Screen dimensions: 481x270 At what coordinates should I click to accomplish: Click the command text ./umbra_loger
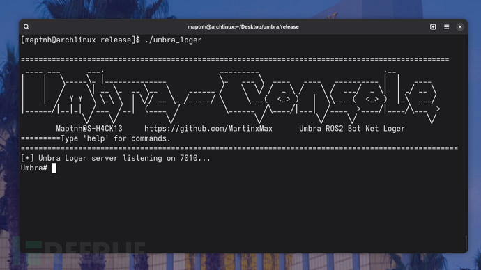click(x=173, y=40)
